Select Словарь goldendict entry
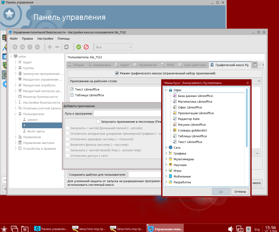The width and height of the screenshot is (279, 232). (x=192, y=130)
